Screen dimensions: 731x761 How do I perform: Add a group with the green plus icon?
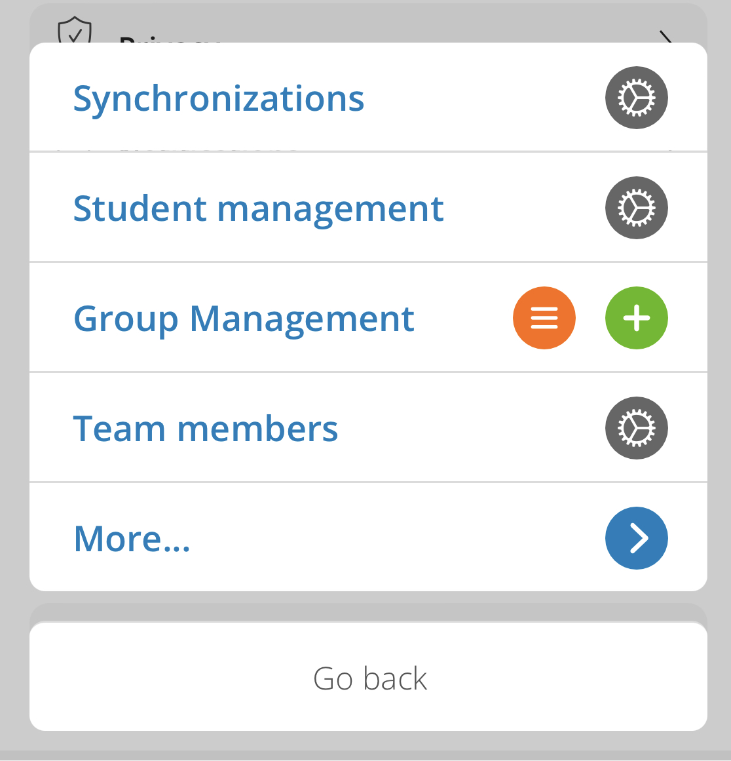tap(637, 318)
